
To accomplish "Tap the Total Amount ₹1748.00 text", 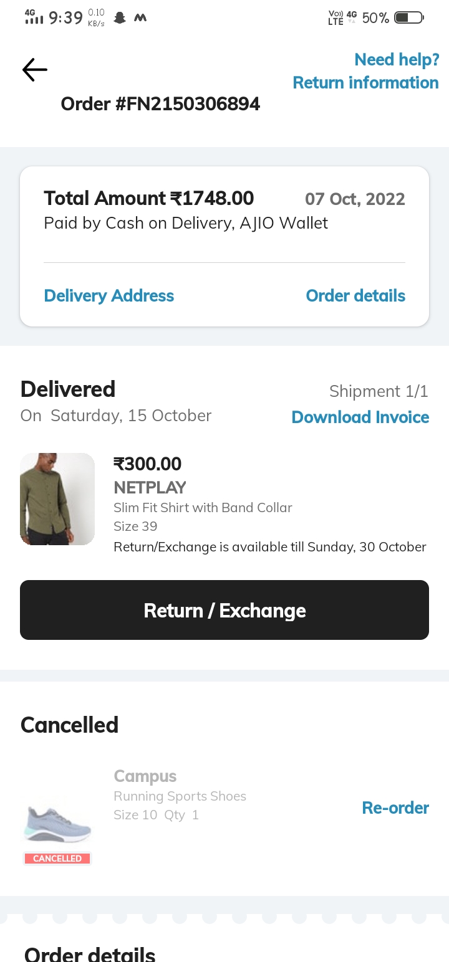I will click(149, 199).
